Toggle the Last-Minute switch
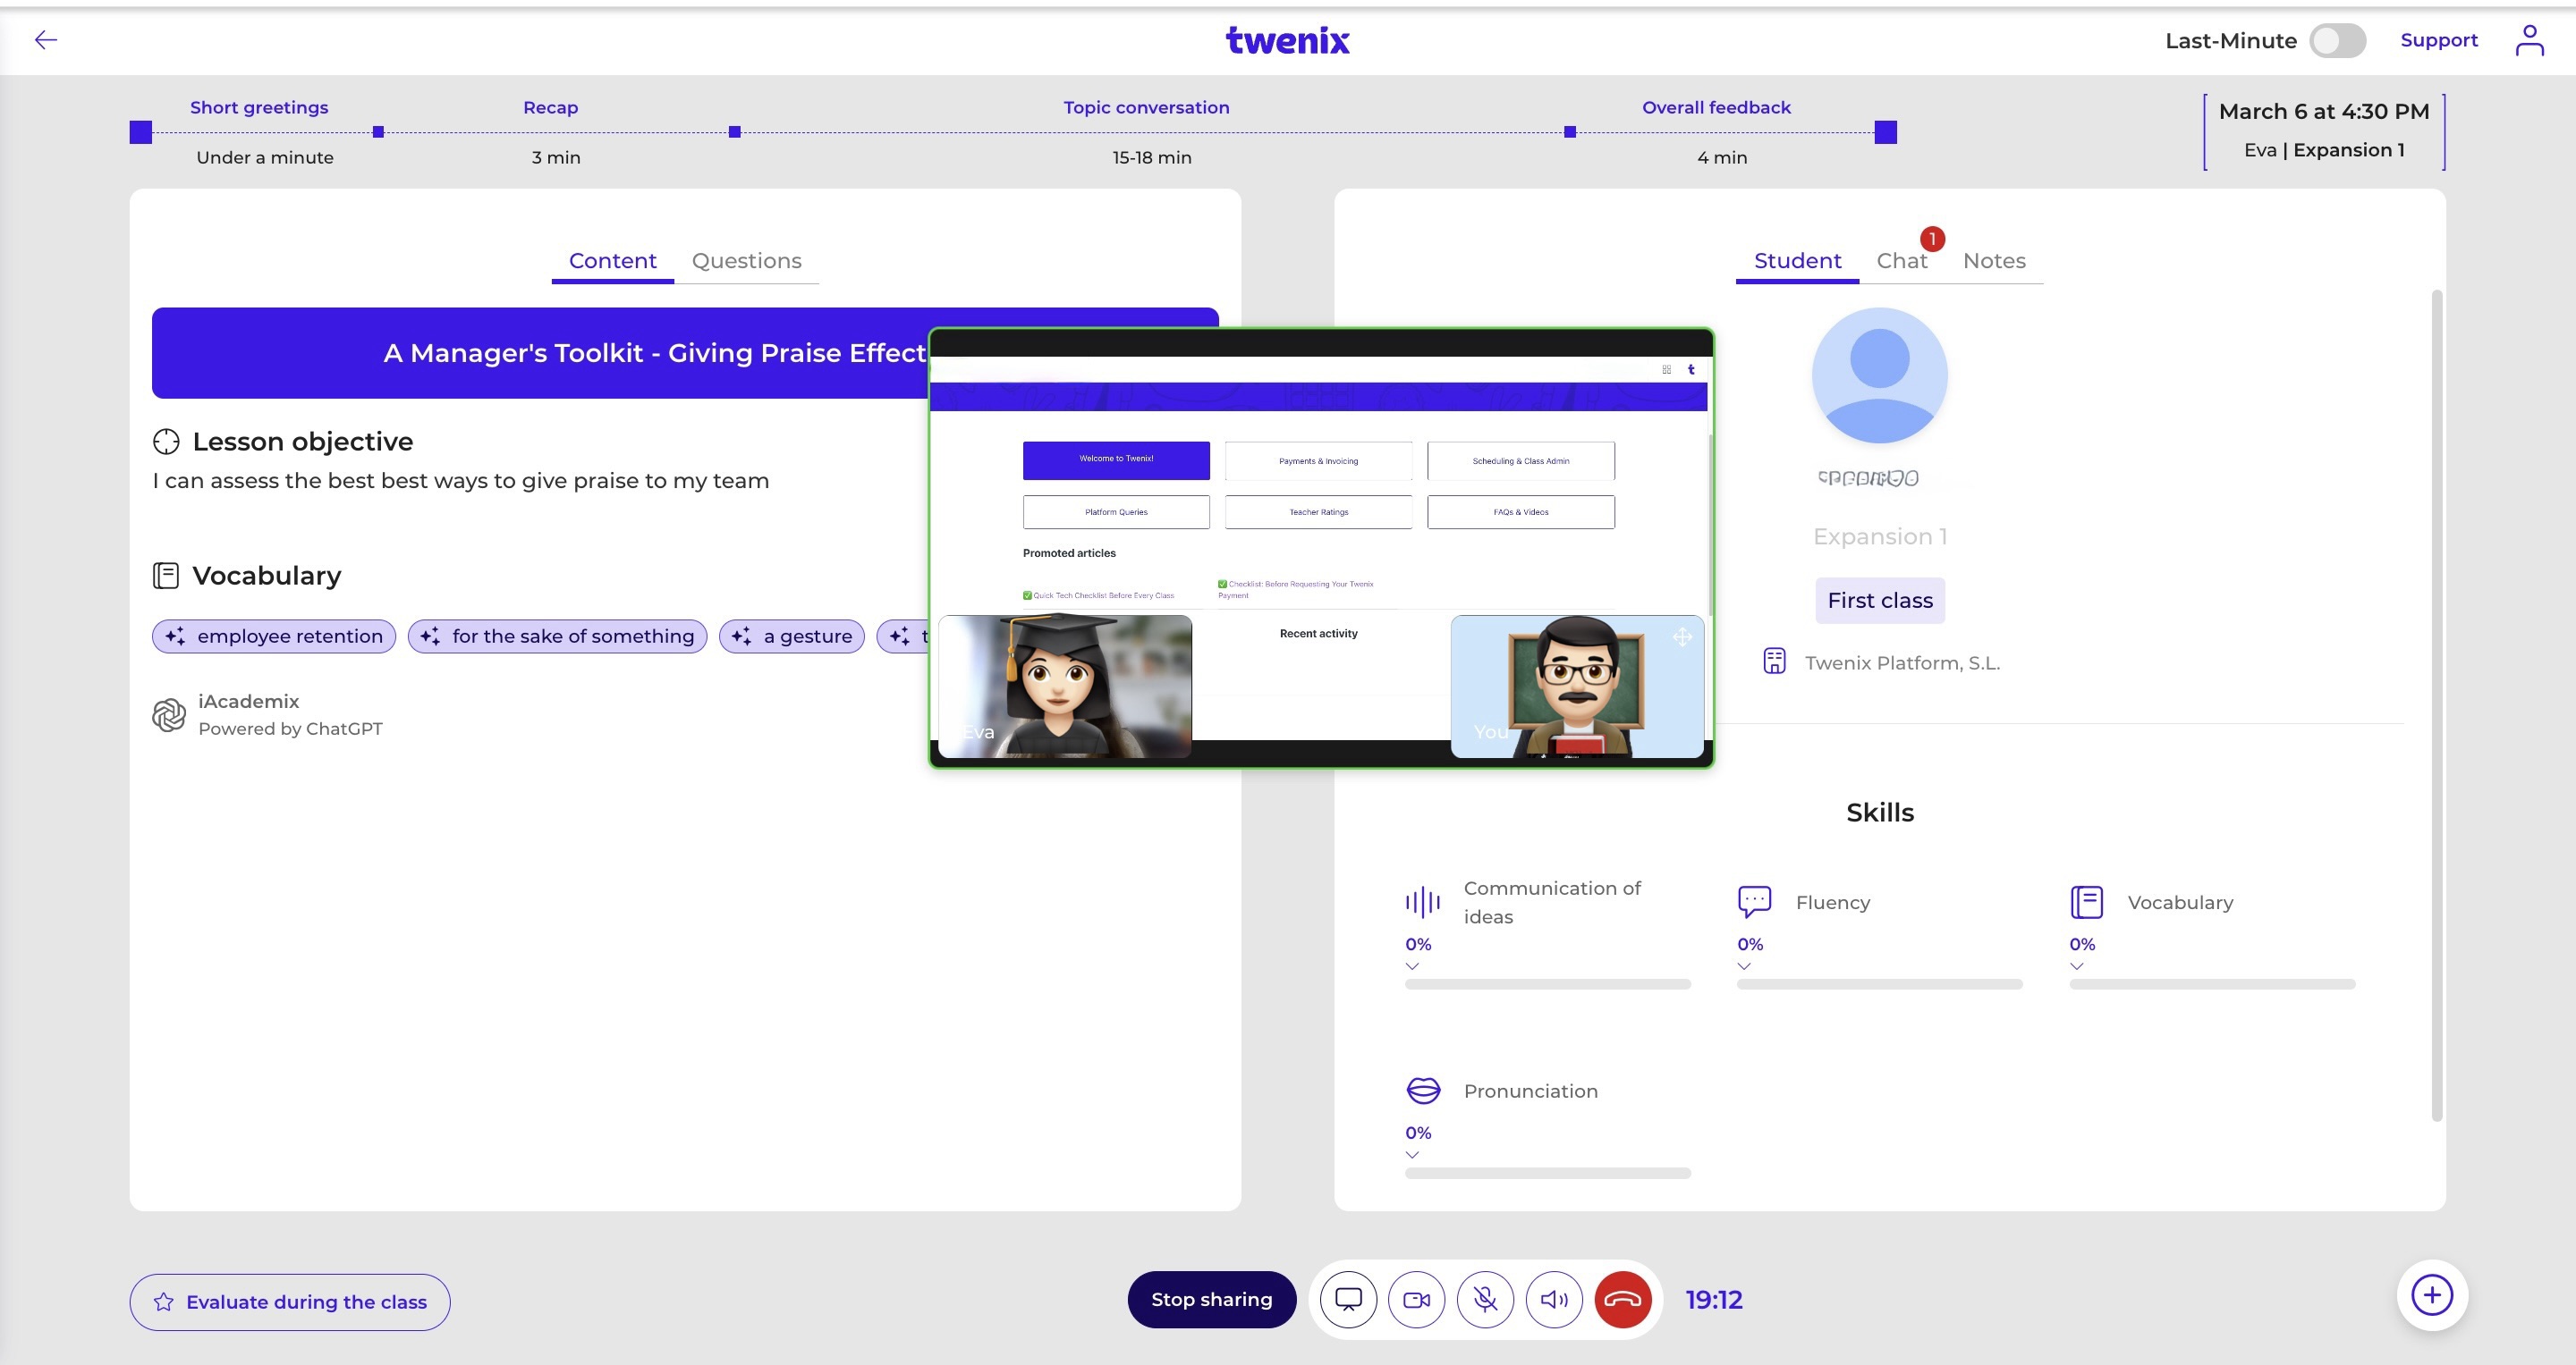 2337,41
